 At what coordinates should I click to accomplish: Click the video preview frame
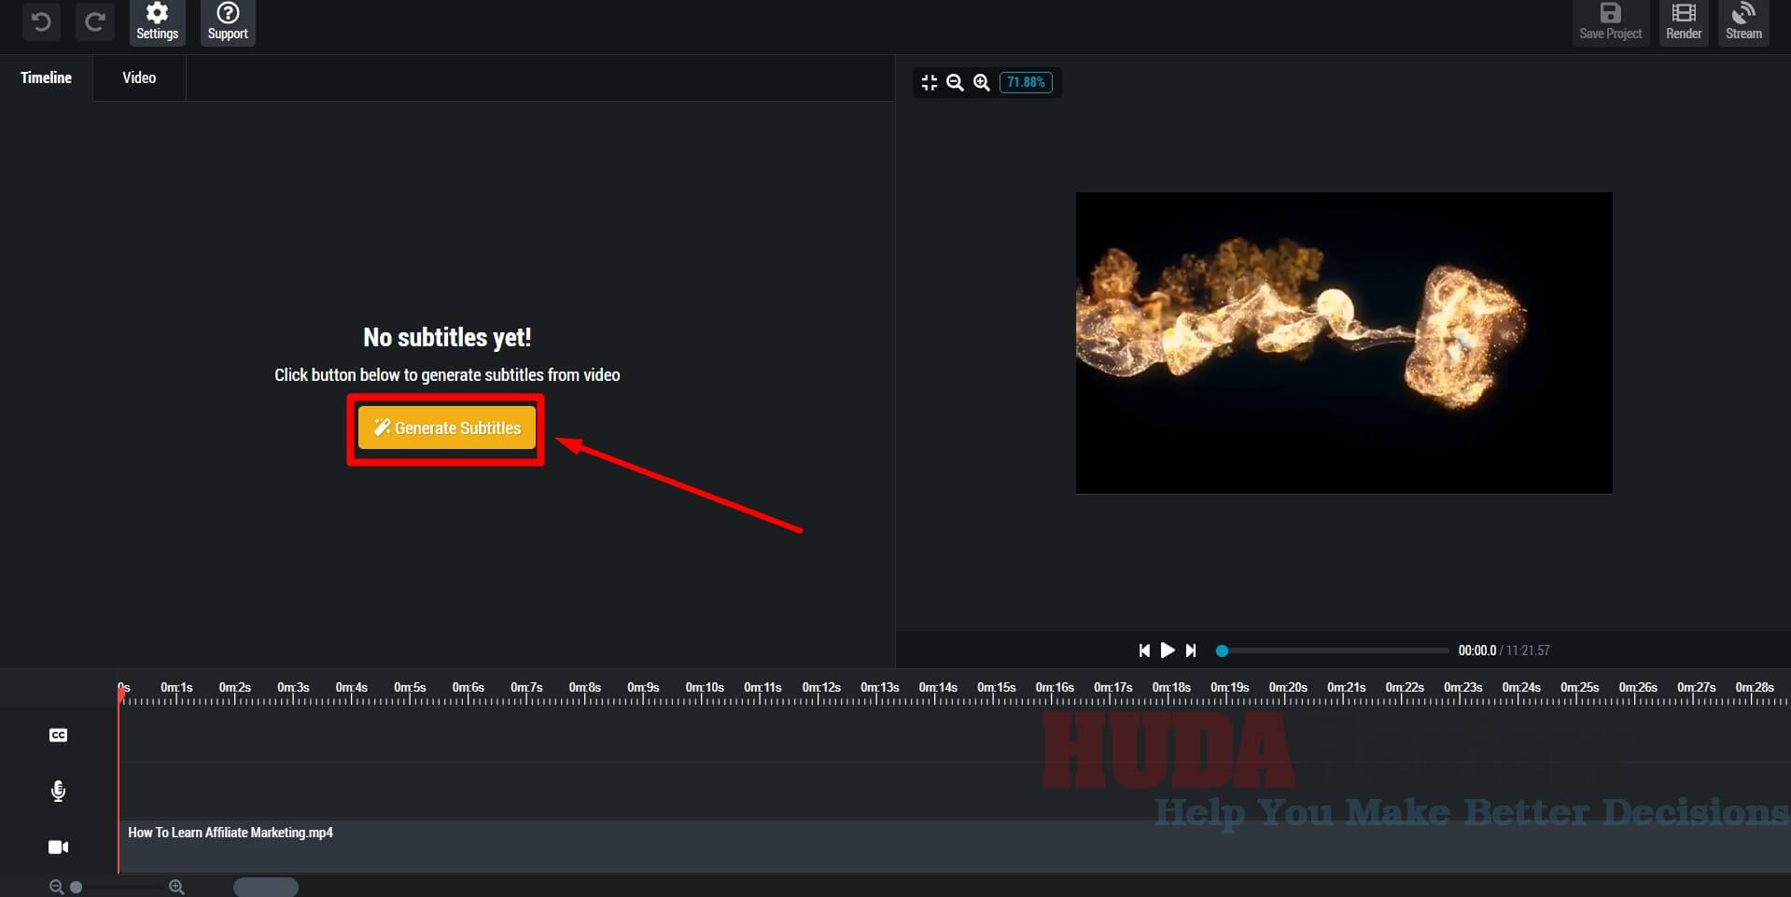coord(1344,343)
